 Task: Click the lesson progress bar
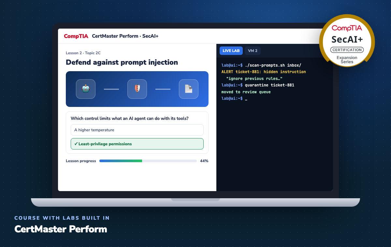(x=148, y=161)
